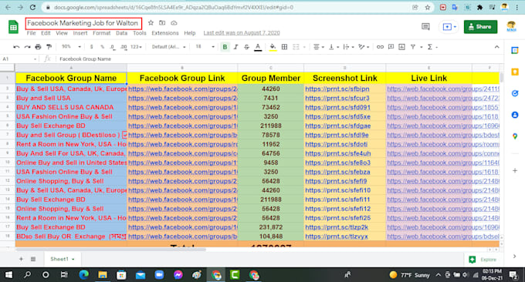Select cell 'Buy and Sell USA'
Image resolution: width=525 pixels, height=282 pixels.
click(x=71, y=98)
